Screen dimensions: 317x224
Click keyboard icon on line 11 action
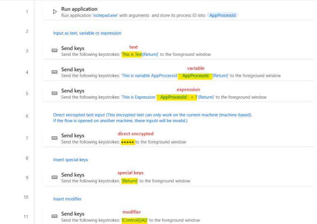(55, 216)
